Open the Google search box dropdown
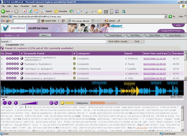 click(x=38, y=21)
